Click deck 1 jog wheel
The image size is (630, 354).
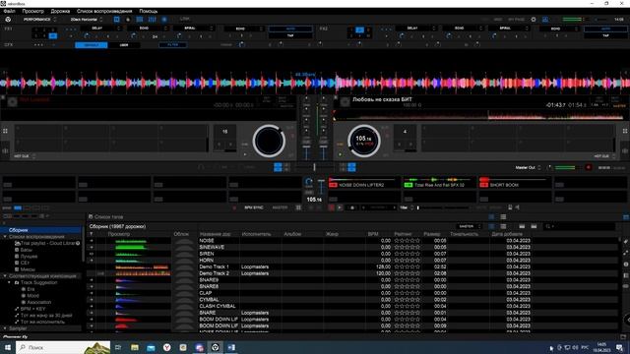click(x=269, y=141)
